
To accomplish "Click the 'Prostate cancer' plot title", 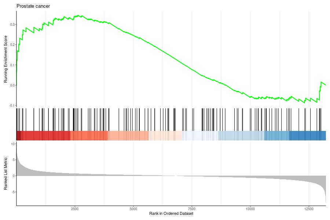I will pyautogui.click(x=33, y=6).
